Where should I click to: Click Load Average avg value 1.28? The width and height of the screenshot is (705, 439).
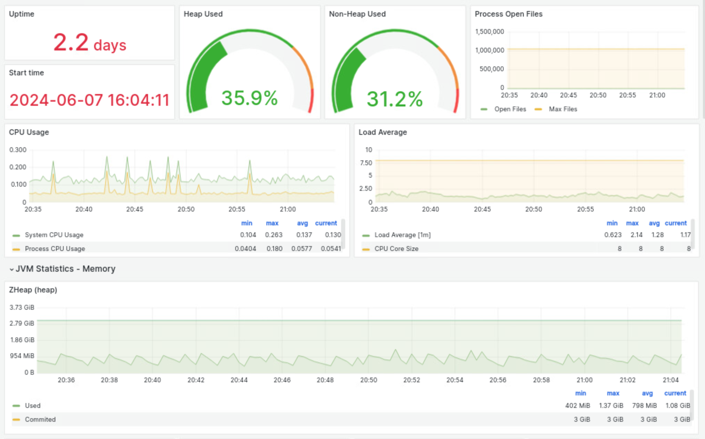pos(658,235)
